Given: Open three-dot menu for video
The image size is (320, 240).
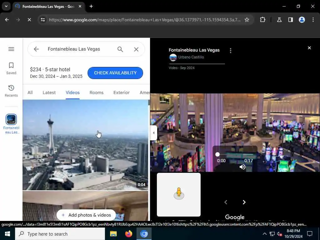Looking at the screenshot, I should tap(231, 51).
